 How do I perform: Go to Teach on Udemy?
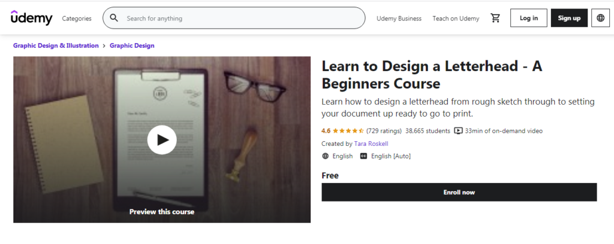point(456,19)
